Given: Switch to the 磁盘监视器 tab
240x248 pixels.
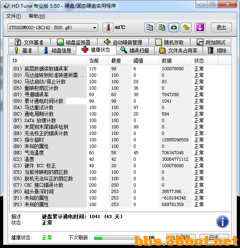Looking at the screenshot, I should [x=74, y=42].
